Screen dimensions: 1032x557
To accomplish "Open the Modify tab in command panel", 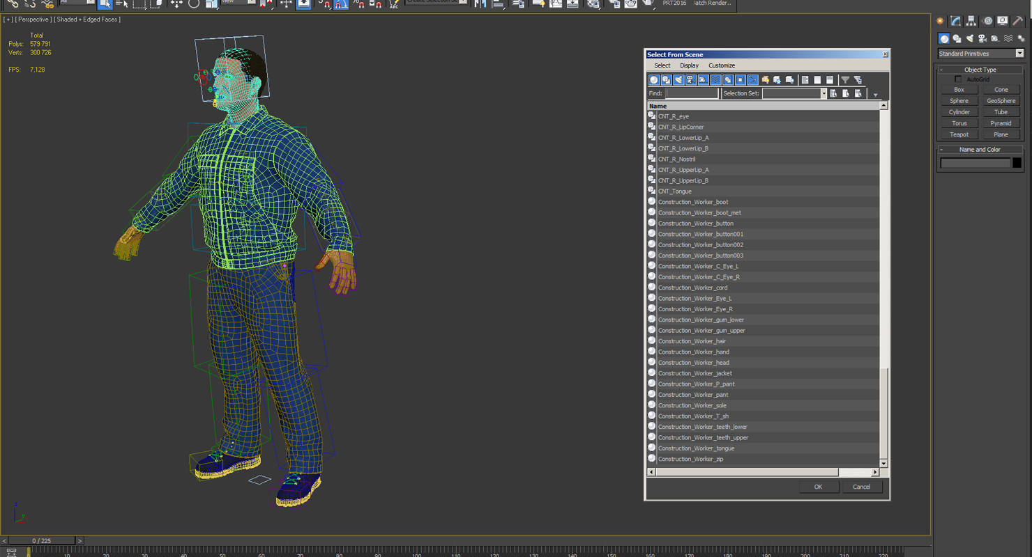I will [x=955, y=21].
